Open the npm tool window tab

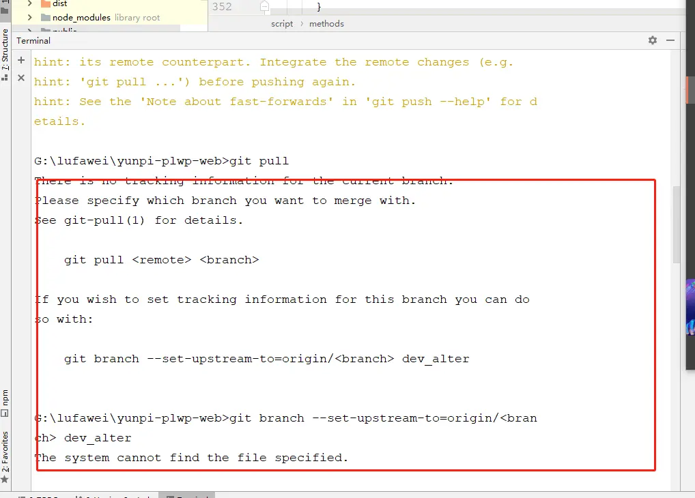(5, 402)
